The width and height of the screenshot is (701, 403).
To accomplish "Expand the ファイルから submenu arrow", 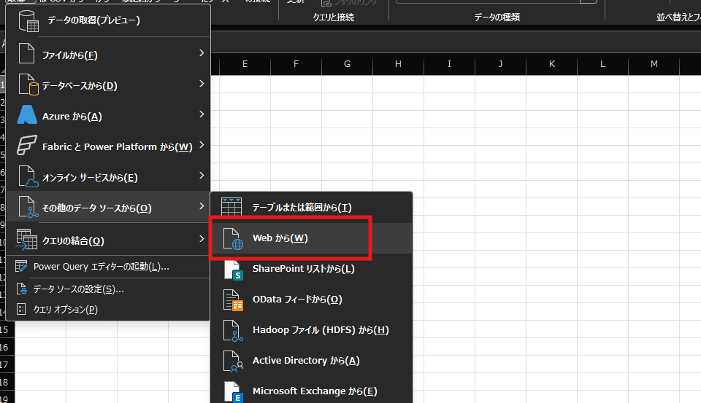I will coord(201,53).
